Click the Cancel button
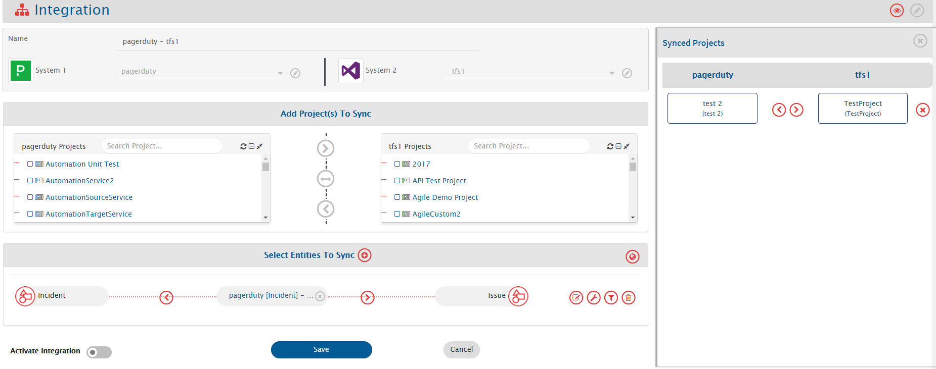The width and height of the screenshot is (936, 369). (x=461, y=350)
